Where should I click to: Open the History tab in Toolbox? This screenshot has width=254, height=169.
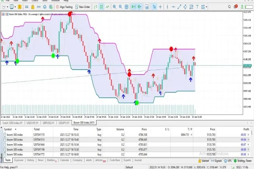point(31,160)
